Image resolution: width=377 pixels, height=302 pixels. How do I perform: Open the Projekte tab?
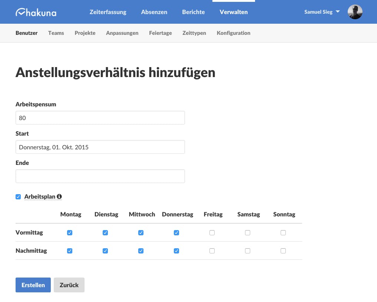(85, 33)
